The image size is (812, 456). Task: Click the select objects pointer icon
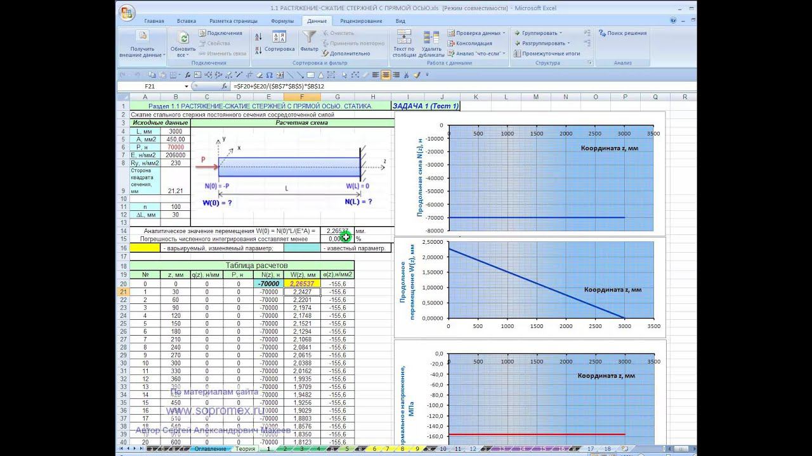point(345,75)
